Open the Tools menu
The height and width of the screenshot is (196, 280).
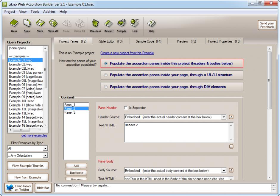[x=35, y=12]
